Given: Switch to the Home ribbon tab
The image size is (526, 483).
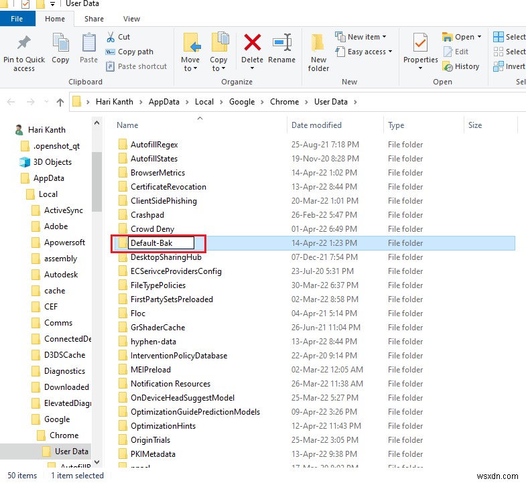Looking at the screenshot, I should (55, 19).
